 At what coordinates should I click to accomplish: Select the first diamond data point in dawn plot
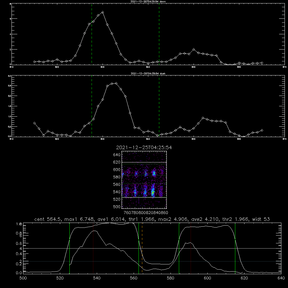(34, 62)
